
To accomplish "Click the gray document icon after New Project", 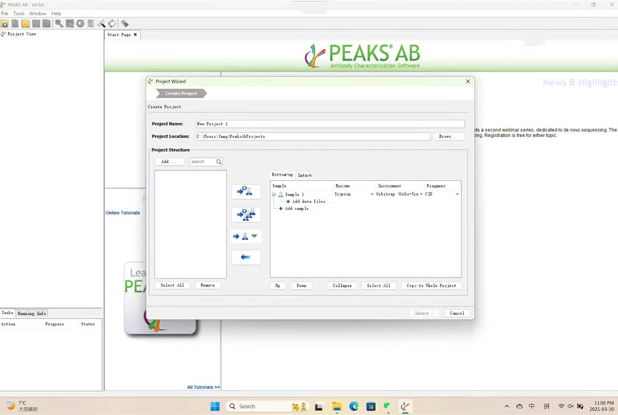I will (x=15, y=24).
